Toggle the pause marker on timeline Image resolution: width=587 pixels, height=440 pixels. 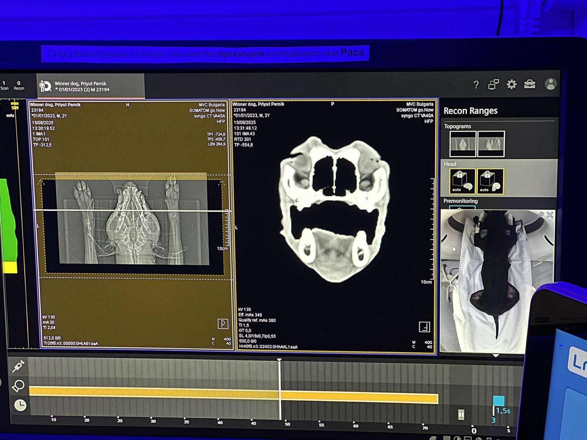(461, 415)
